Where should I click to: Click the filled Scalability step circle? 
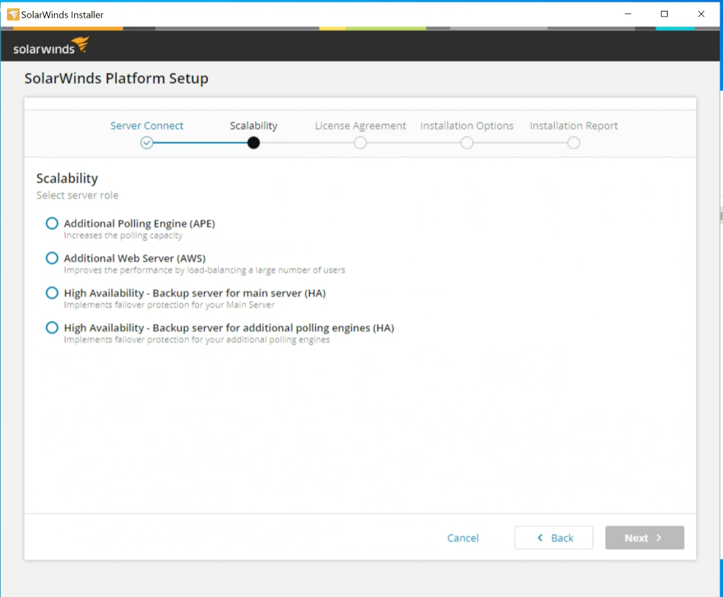point(254,143)
